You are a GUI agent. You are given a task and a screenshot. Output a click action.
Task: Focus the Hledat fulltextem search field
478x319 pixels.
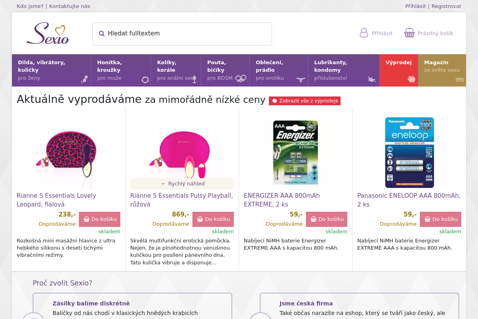pos(182,34)
